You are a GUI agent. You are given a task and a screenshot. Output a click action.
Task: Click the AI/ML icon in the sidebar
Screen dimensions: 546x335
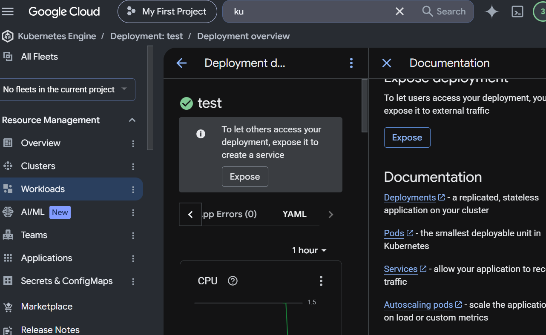pos(8,212)
